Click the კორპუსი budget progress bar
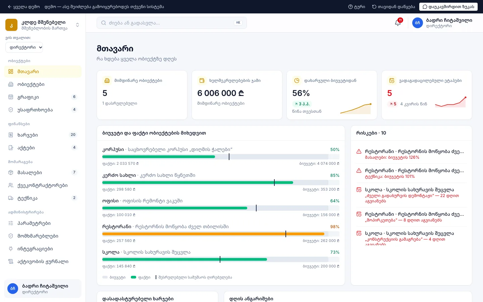483x302 pixels. pos(221,157)
